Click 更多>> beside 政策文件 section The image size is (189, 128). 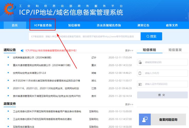[129, 104]
